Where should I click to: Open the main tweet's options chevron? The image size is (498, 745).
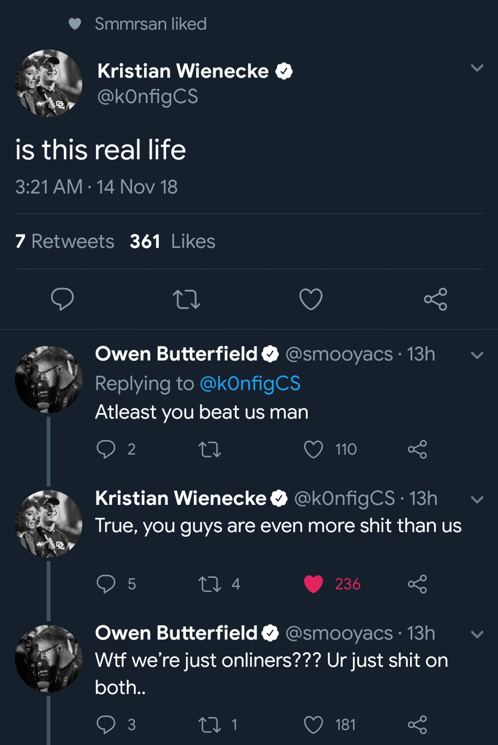pos(477,68)
